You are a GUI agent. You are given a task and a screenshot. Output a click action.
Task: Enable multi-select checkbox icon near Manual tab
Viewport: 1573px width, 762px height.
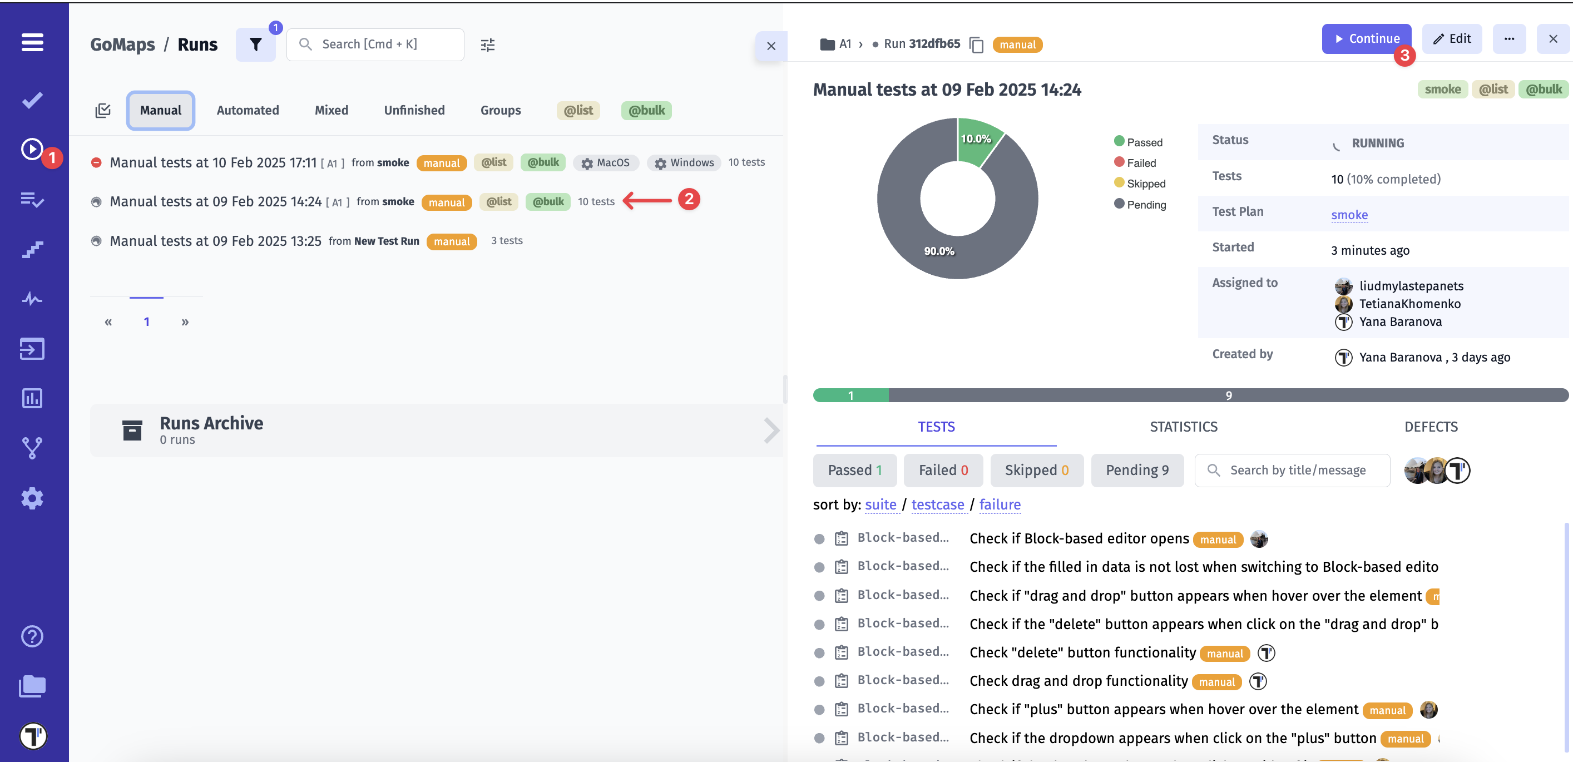[x=102, y=111]
